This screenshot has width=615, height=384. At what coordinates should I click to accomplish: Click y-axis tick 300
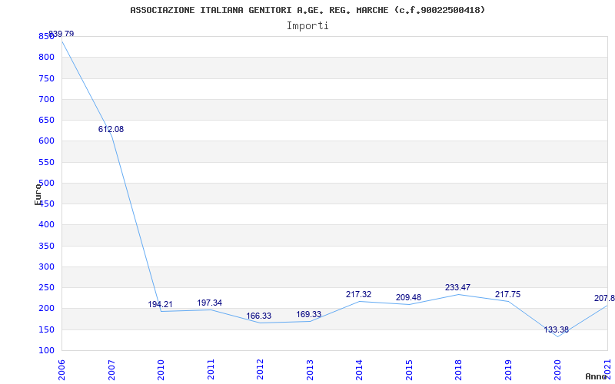46,266
